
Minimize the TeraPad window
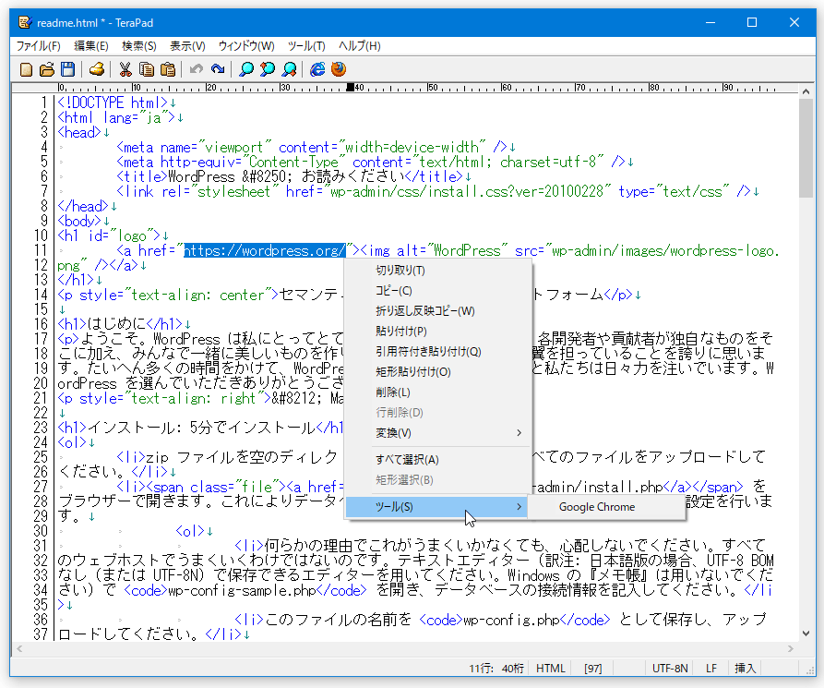coord(711,22)
